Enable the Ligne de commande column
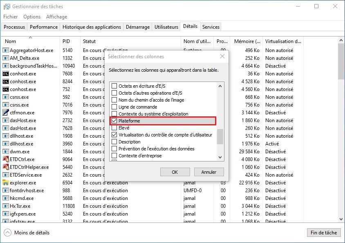The image size is (345, 243). (x=115, y=107)
